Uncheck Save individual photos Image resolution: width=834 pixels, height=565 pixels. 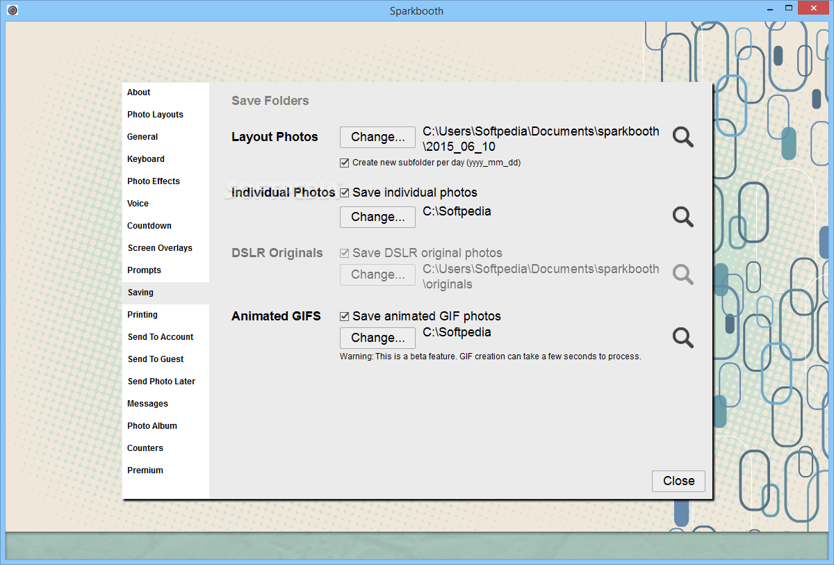tap(344, 193)
